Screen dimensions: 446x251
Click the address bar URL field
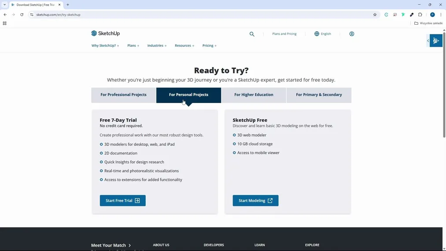tap(176, 15)
